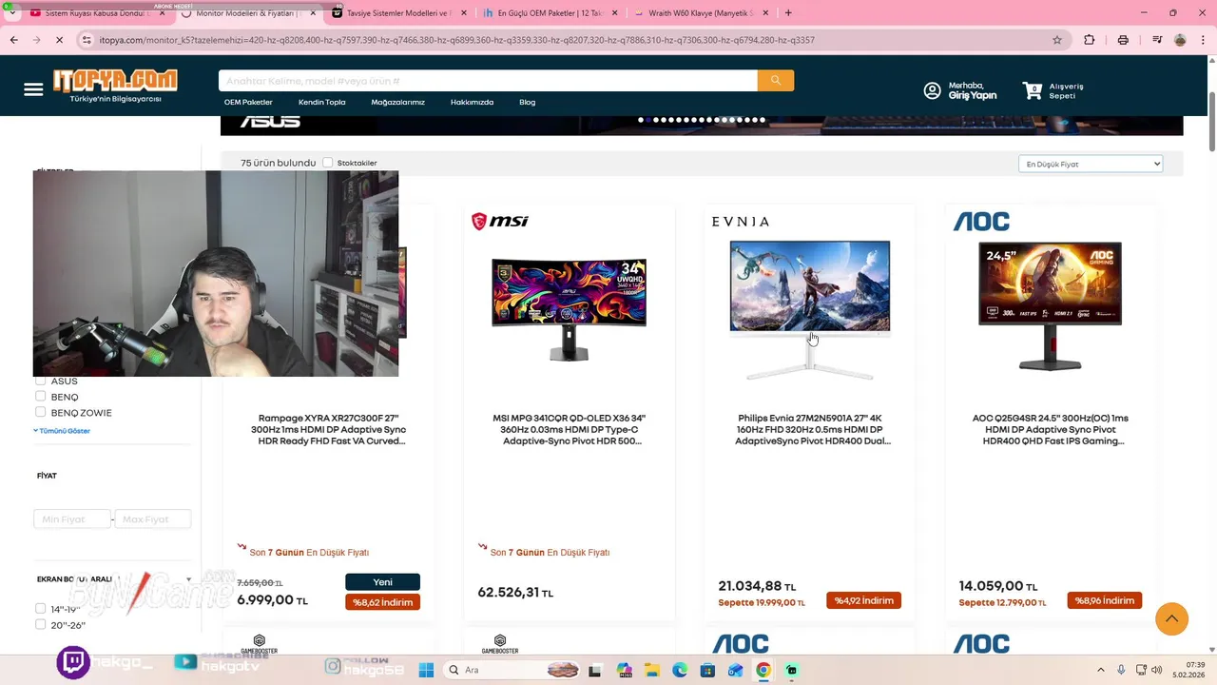Enable the Stoktakiler checkbox
The width and height of the screenshot is (1217, 685).
[x=328, y=163]
